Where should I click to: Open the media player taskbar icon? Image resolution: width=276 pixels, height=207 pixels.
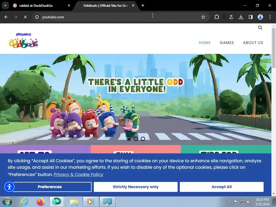91,202
